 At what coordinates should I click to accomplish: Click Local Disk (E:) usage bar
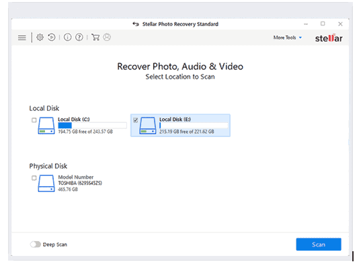click(x=194, y=126)
